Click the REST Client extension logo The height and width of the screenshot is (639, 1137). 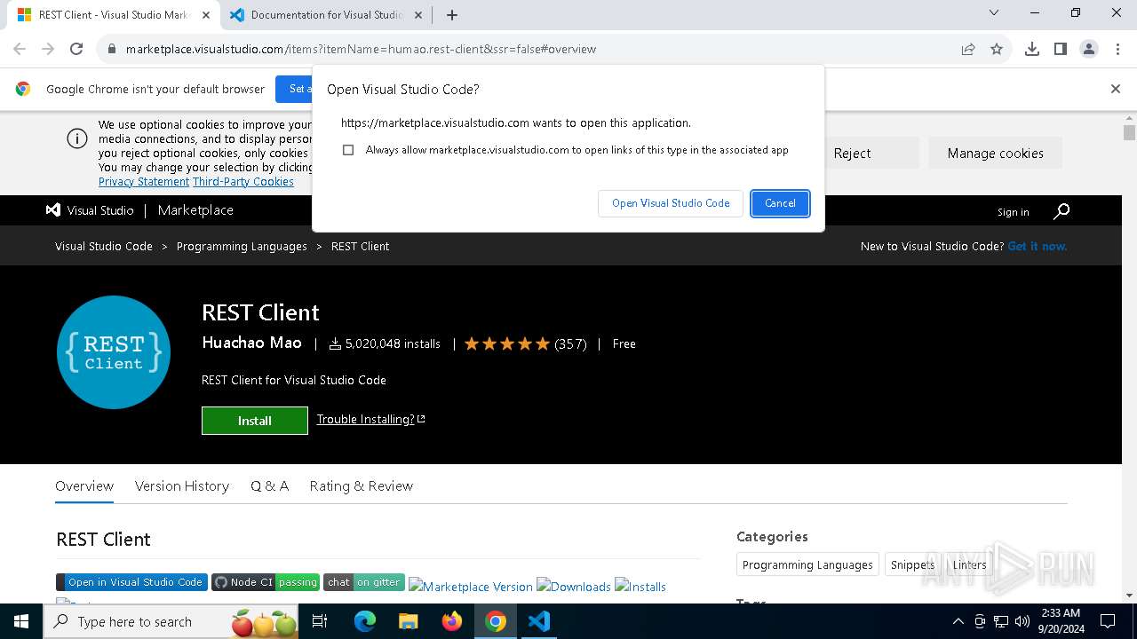(x=114, y=352)
